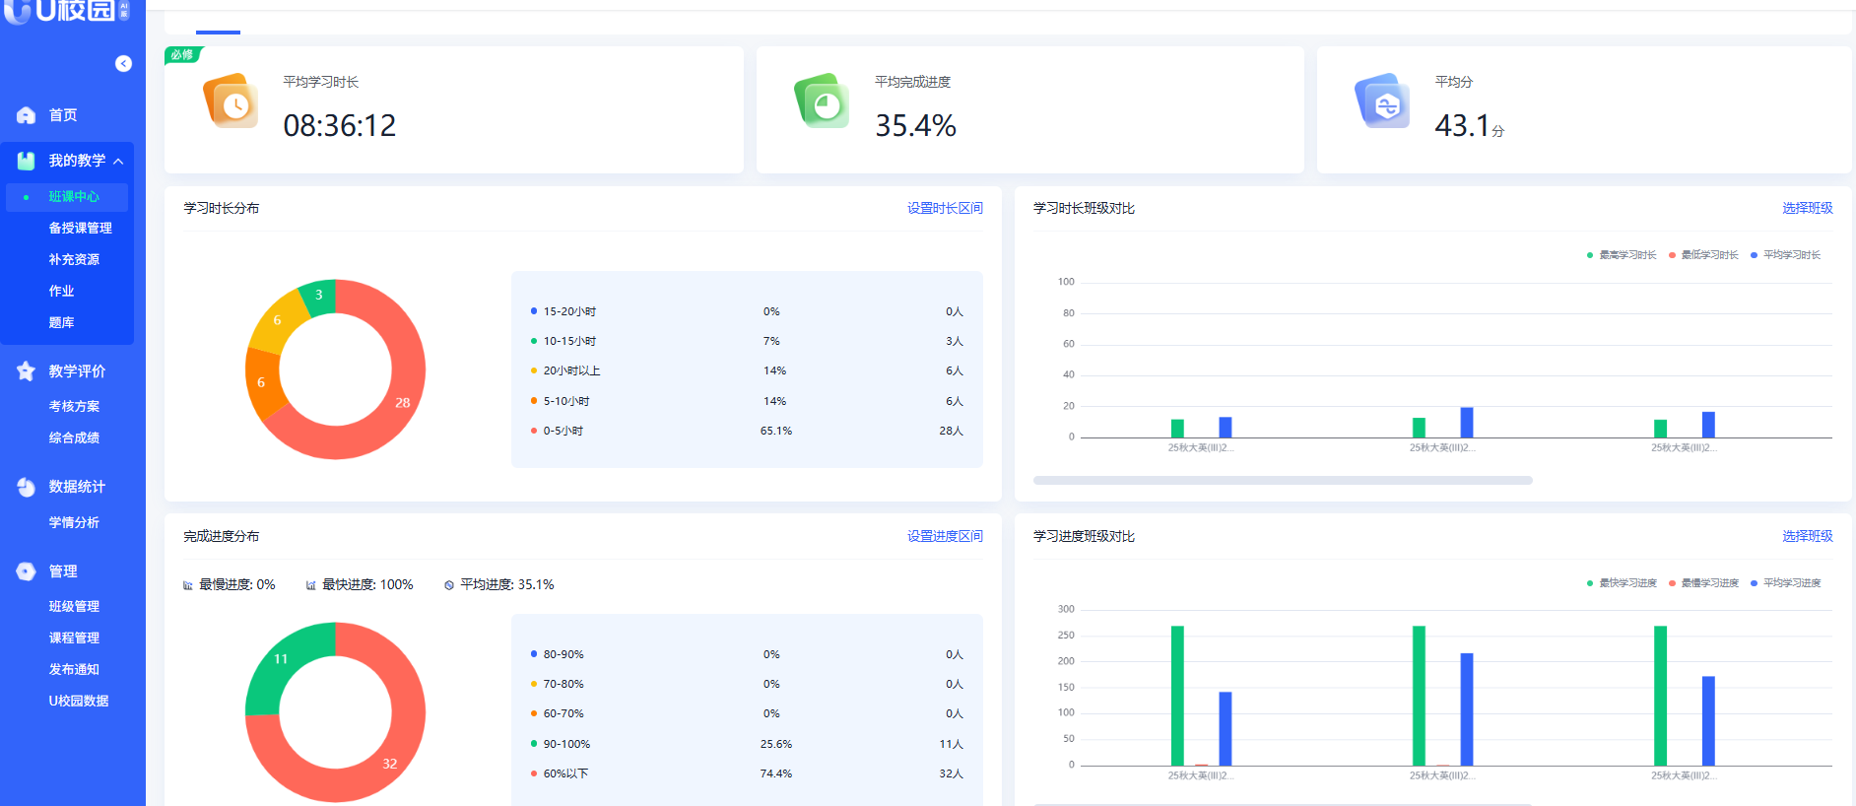Viewport: 1856px width, 806px height.
Task: Click 设置进度区间 link
Action: pyautogui.click(x=945, y=536)
